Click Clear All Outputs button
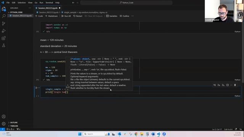244x137 pixels. 94,16
